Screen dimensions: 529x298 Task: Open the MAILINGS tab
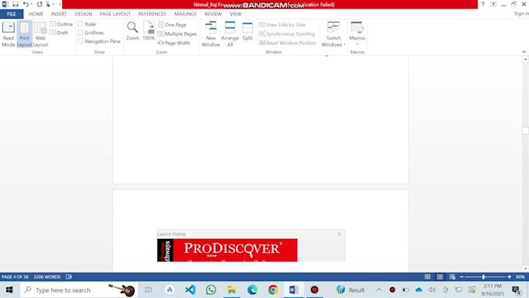[185, 14]
